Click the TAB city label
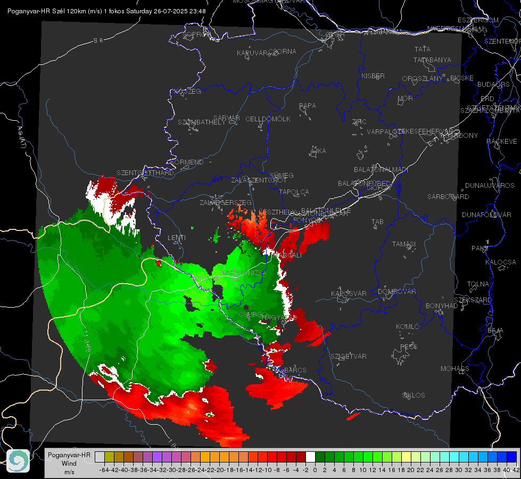 click(x=377, y=222)
